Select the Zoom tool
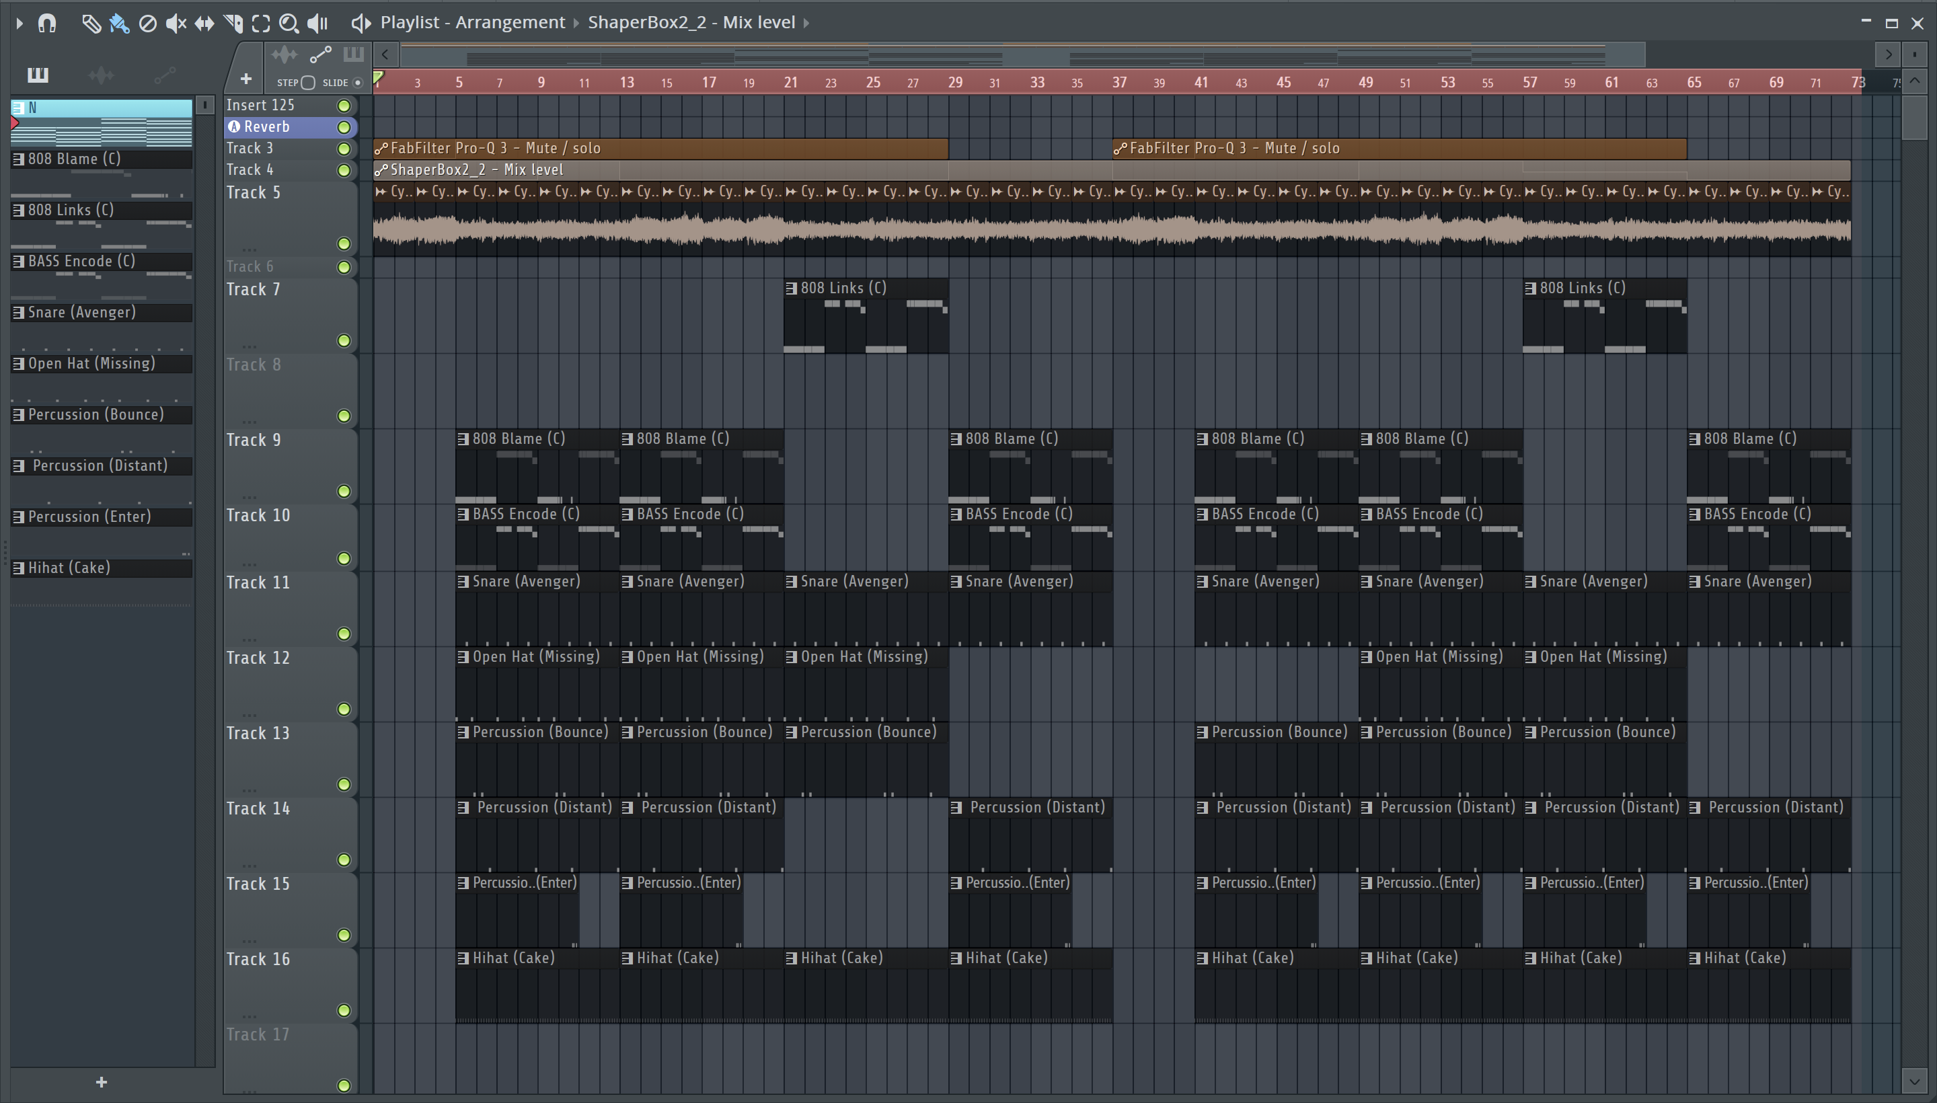The width and height of the screenshot is (1937, 1103). click(x=289, y=24)
